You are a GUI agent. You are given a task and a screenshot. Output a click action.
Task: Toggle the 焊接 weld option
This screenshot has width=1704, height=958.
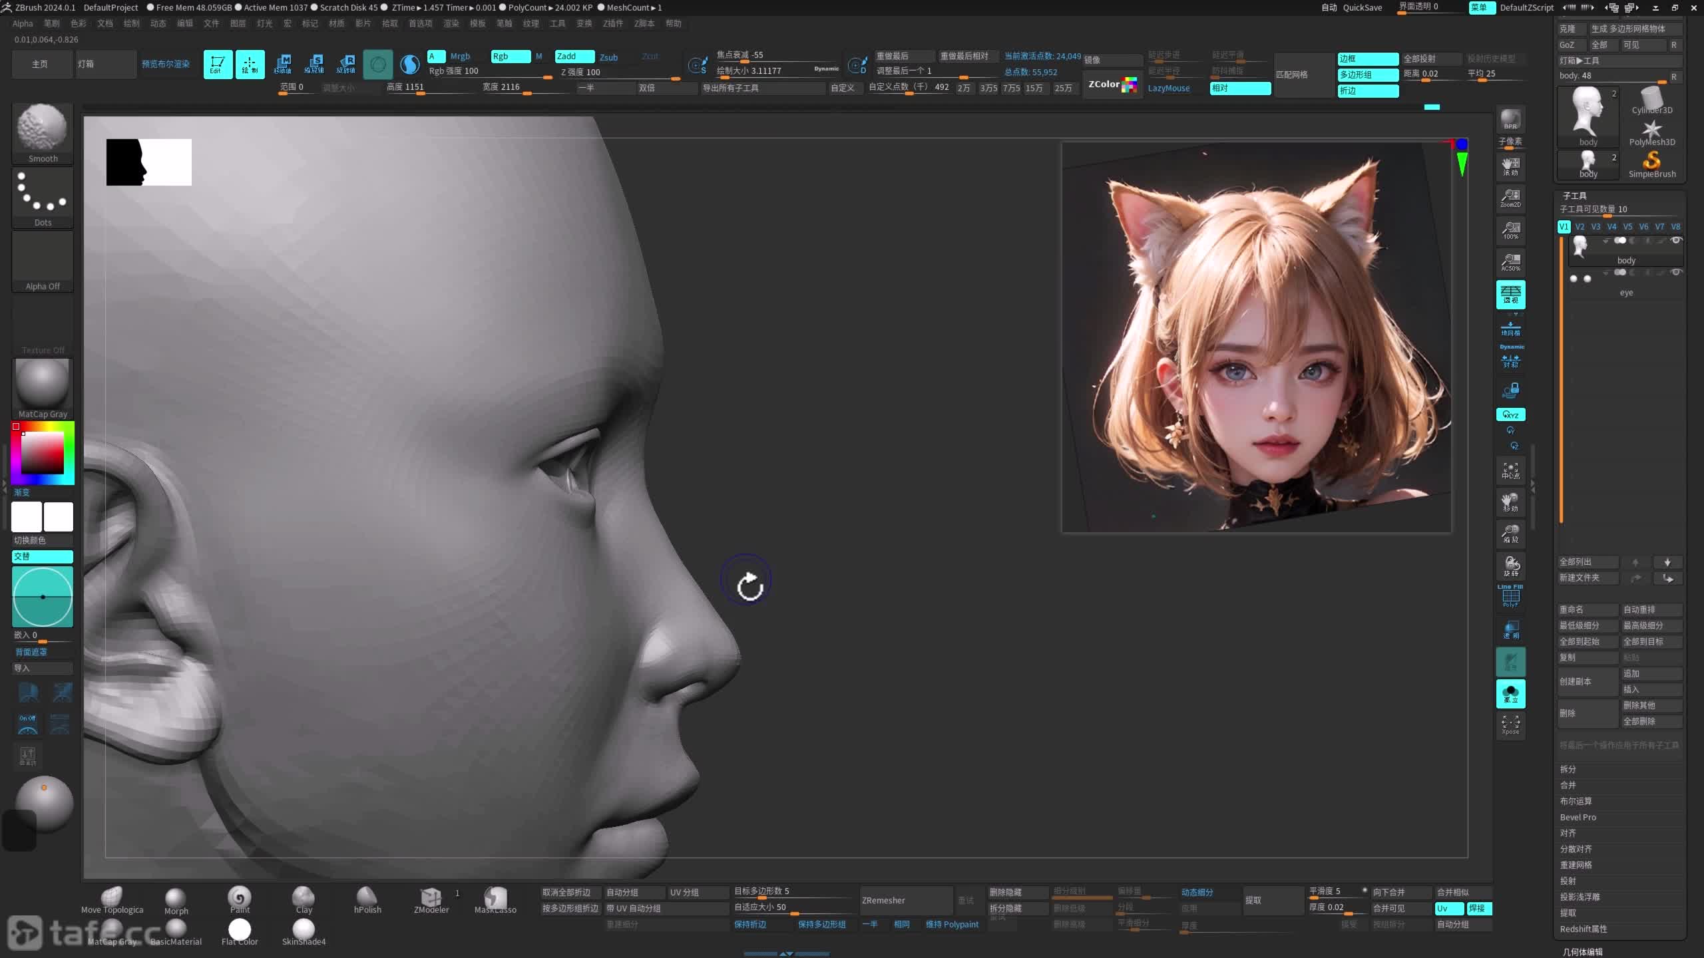(1479, 908)
